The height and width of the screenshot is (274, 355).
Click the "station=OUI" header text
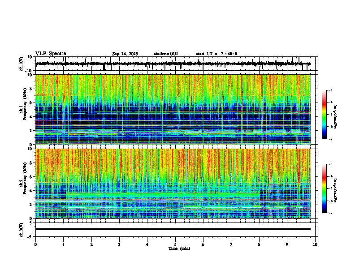pos(166,54)
